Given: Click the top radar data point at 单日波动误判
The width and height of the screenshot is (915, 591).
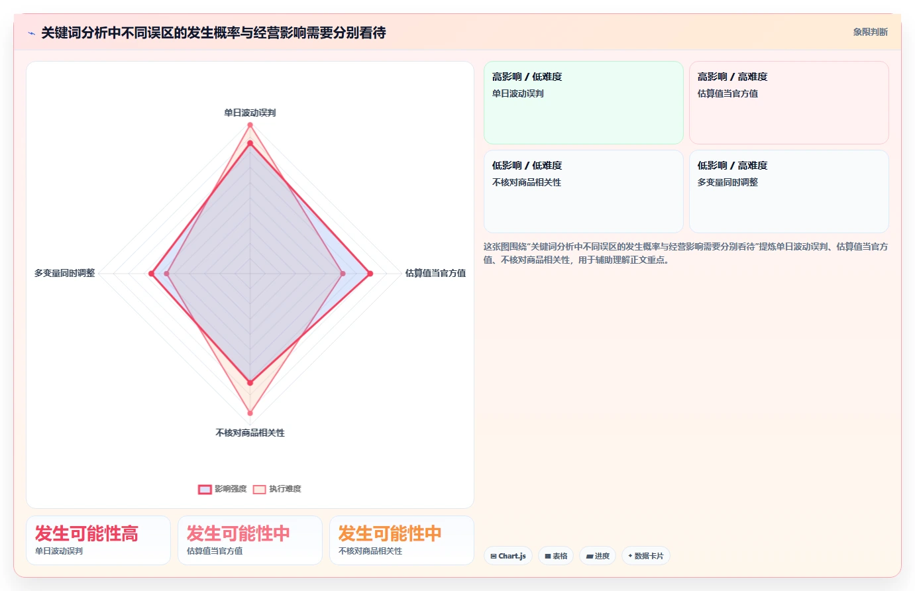Looking at the screenshot, I should click(x=250, y=125).
